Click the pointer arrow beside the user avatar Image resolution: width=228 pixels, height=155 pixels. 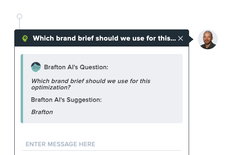(x=191, y=39)
